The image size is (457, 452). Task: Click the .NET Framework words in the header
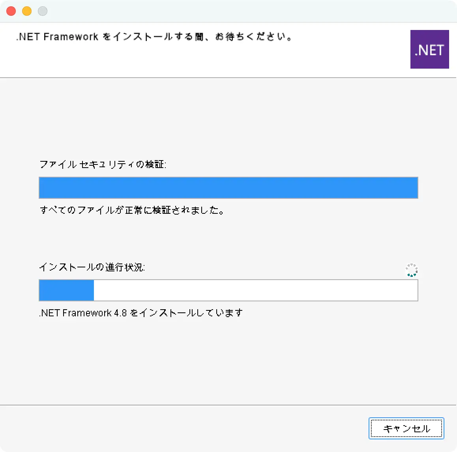57,37
